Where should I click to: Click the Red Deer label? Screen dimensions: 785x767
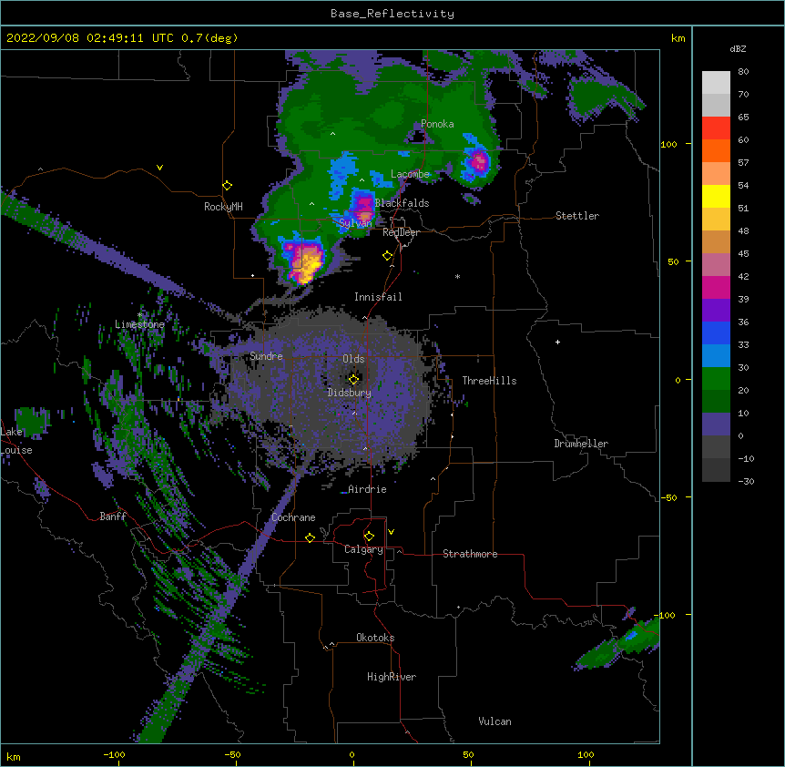tap(401, 233)
